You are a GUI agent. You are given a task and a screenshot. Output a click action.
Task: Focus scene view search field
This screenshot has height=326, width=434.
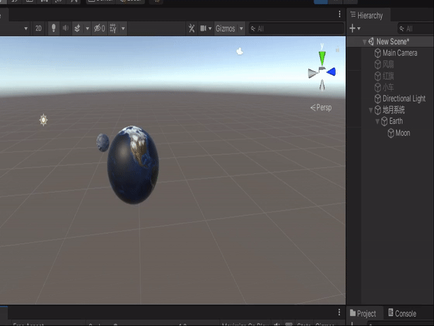pos(296,29)
